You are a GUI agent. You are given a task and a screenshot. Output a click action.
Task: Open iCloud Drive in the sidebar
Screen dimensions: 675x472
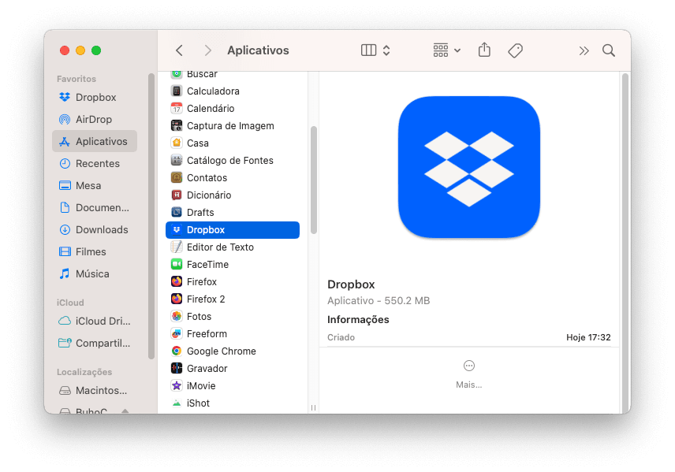click(95, 321)
